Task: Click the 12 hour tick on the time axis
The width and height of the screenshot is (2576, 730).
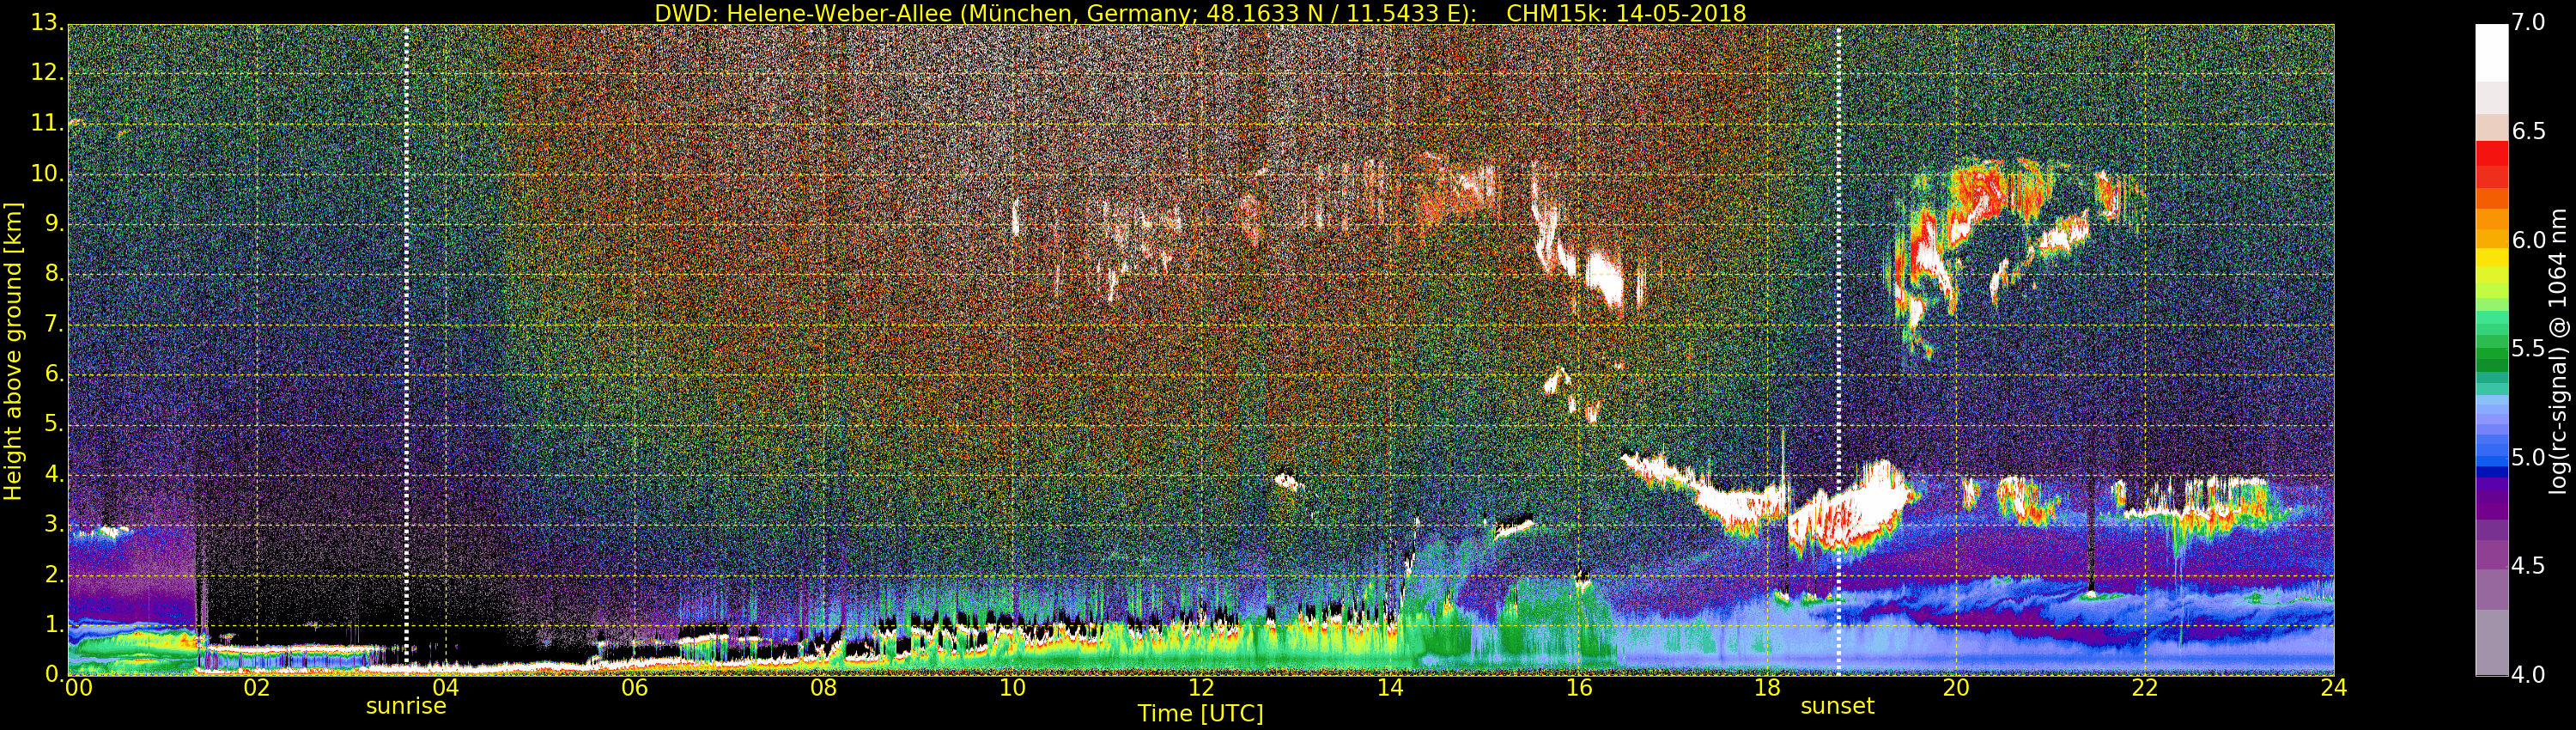Action: (x=1201, y=688)
